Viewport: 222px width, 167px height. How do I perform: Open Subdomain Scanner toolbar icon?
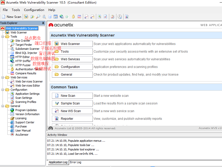[44, 17]
